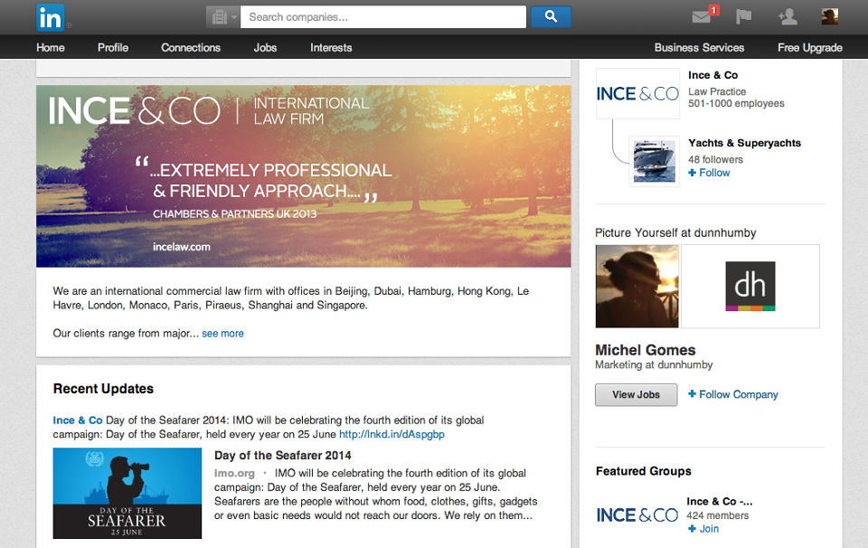Screen dimensions: 868x548
Task: Click the LinkedIn logo icon
Action: pos(51,18)
